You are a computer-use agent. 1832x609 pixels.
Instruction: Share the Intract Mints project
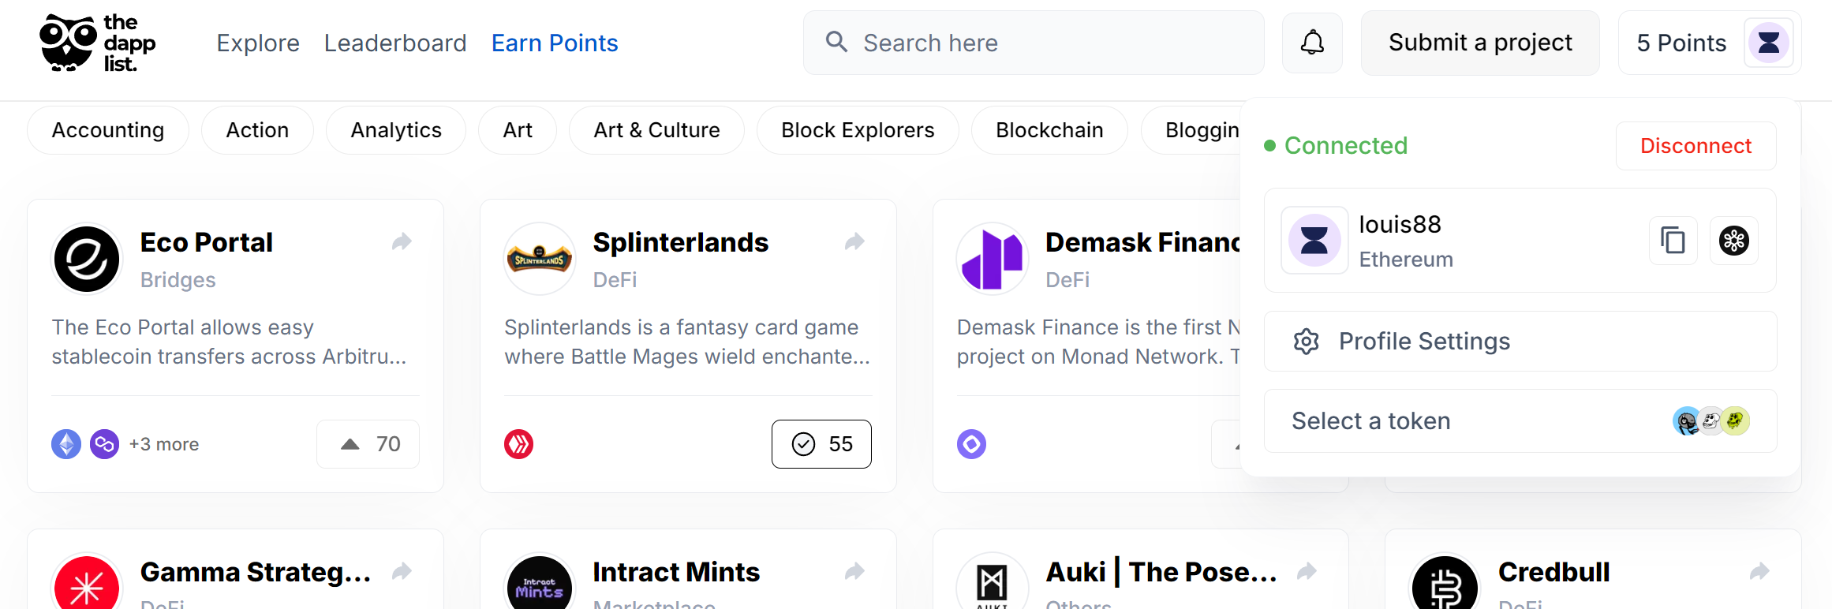(x=854, y=571)
